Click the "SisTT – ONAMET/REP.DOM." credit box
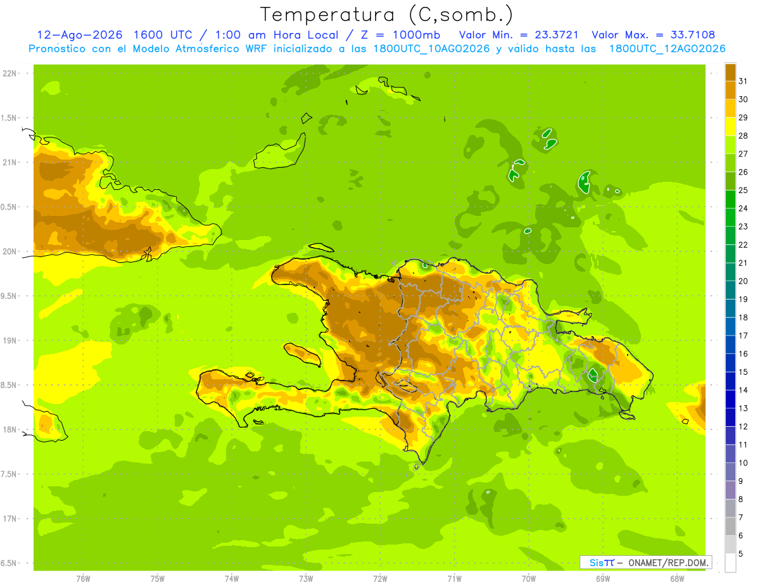The image size is (760, 587). 645,562
